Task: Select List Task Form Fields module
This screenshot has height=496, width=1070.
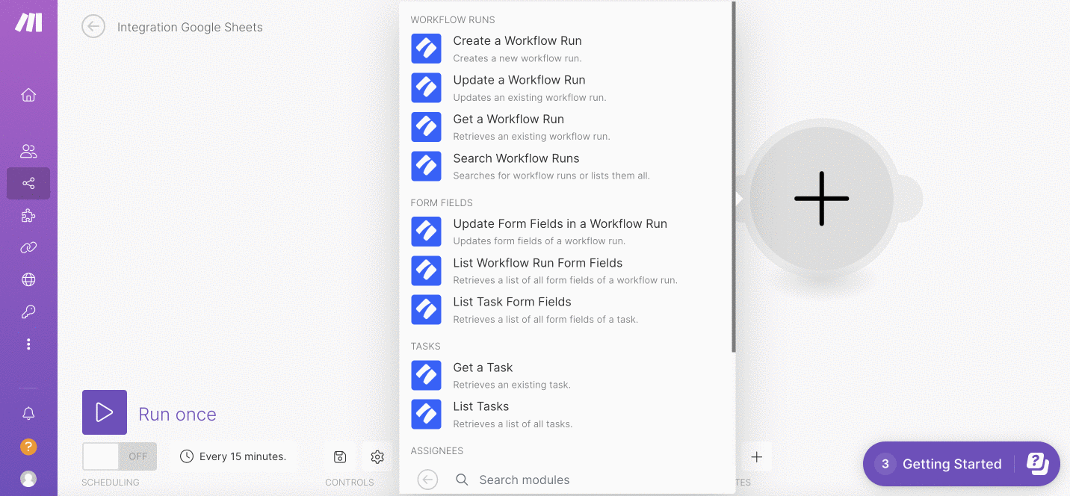Action: tap(566, 310)
